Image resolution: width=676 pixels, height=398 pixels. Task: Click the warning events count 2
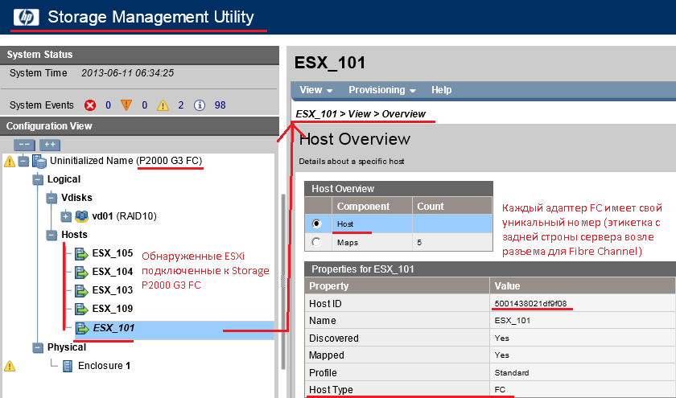(180, 105)
